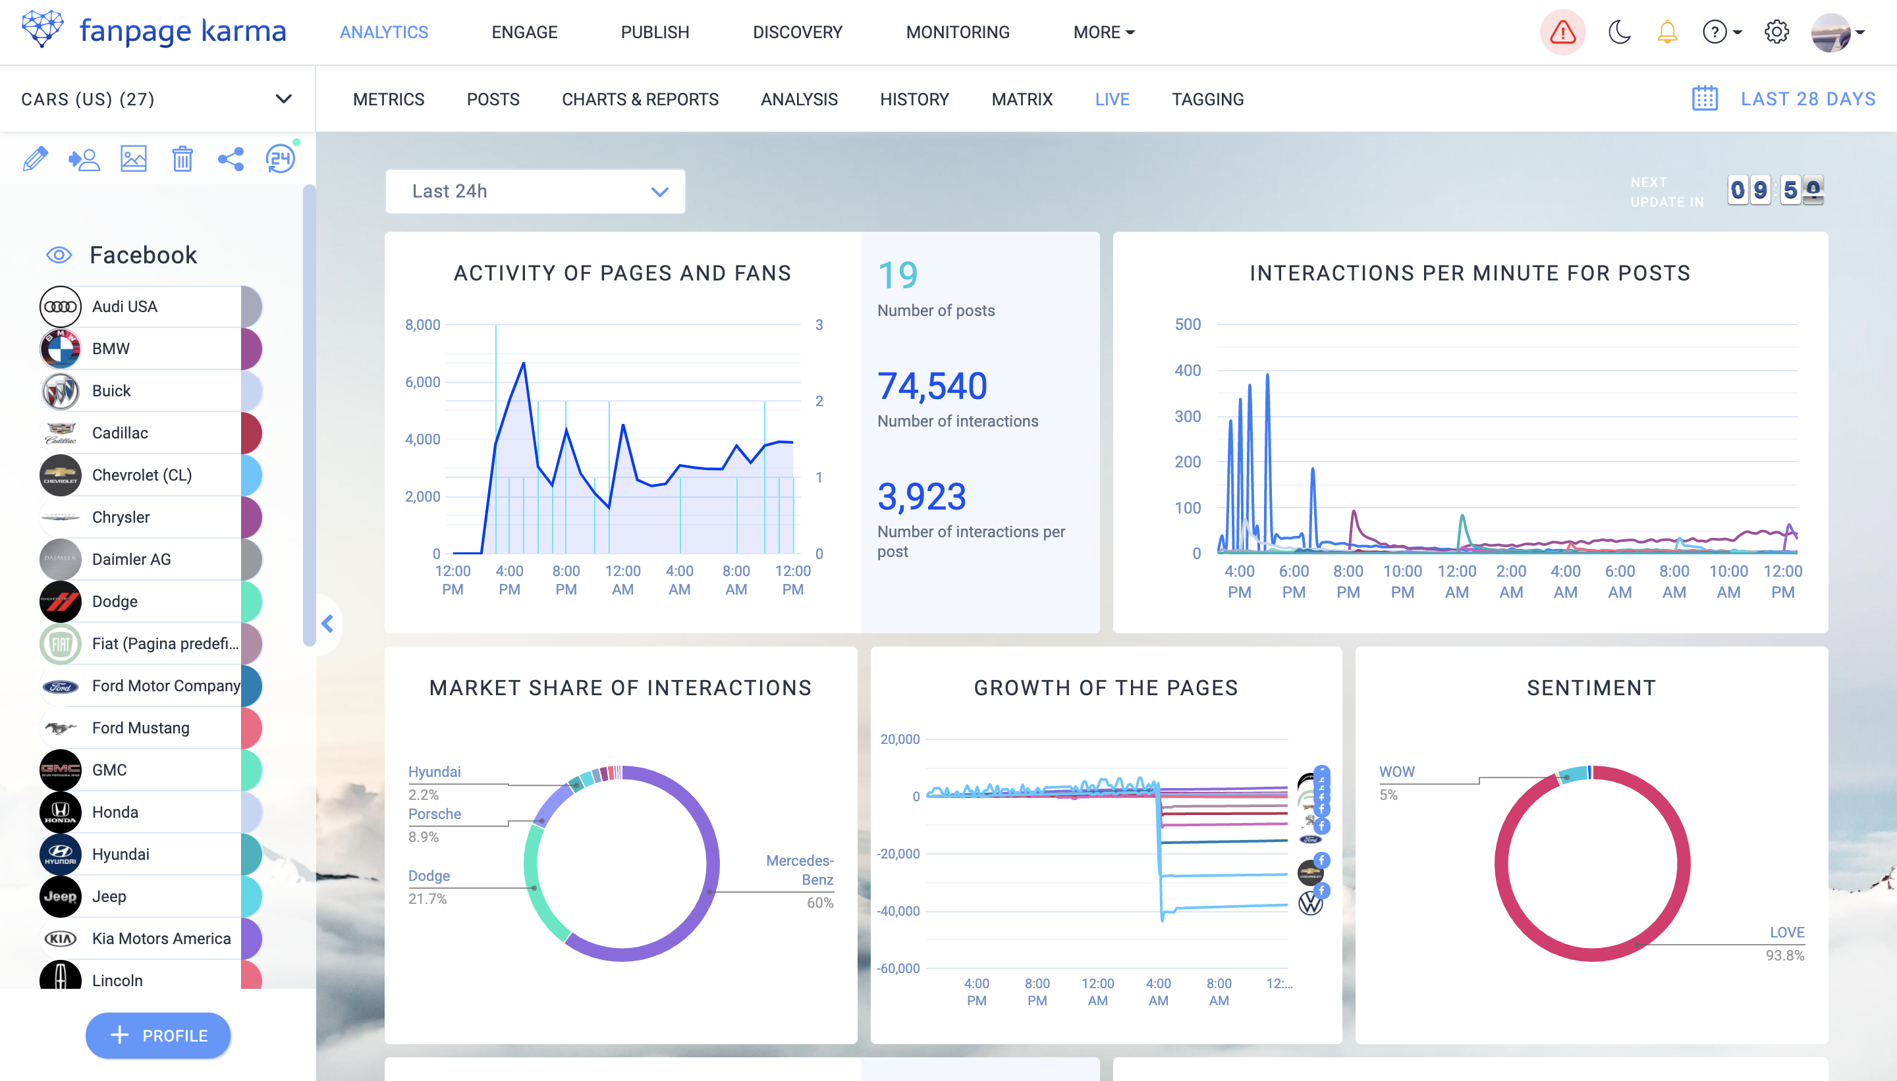Click the pencil edit icon

pos(35,159)
